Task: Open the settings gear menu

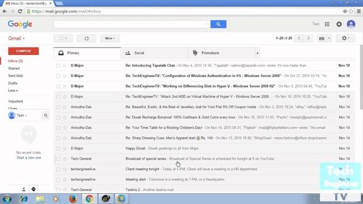Action: point(345,38)
